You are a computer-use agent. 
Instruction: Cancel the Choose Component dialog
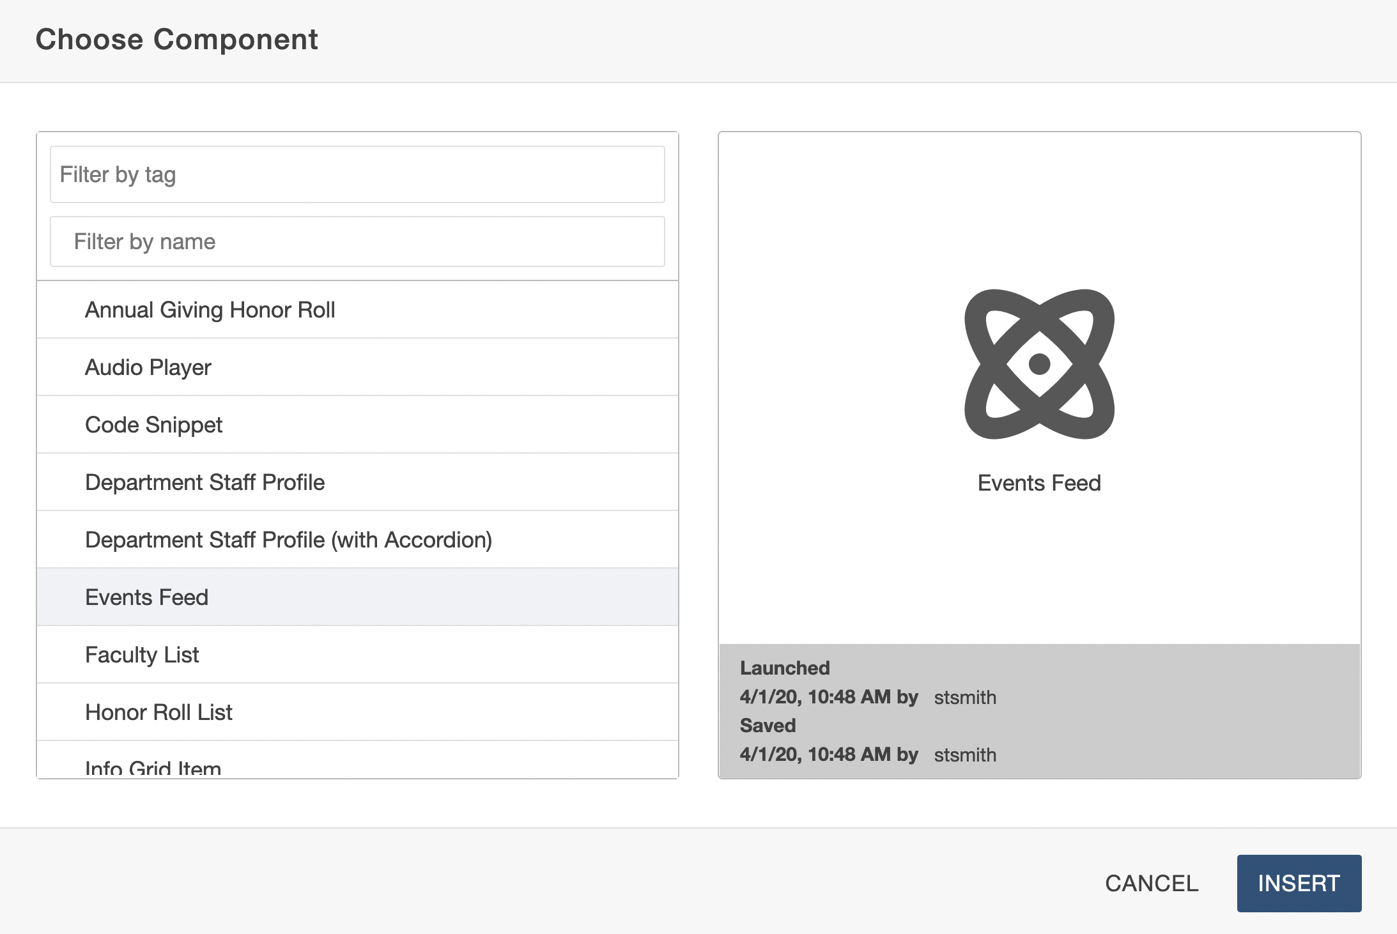pos(1152,884)
